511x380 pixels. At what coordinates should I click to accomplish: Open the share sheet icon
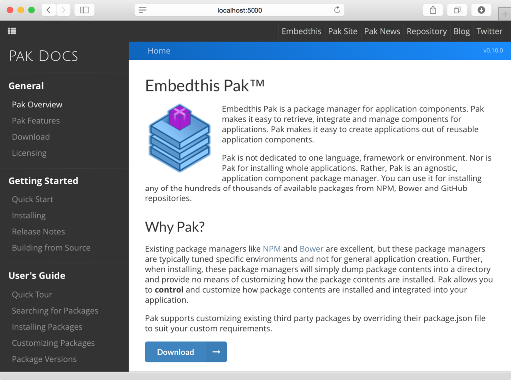click(x=433, y=9)
